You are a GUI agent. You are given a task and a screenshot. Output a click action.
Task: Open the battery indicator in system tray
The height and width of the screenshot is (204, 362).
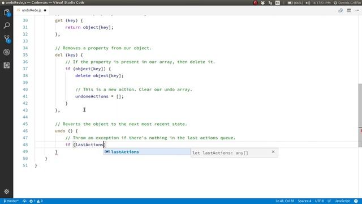click(x=295, y=3)
